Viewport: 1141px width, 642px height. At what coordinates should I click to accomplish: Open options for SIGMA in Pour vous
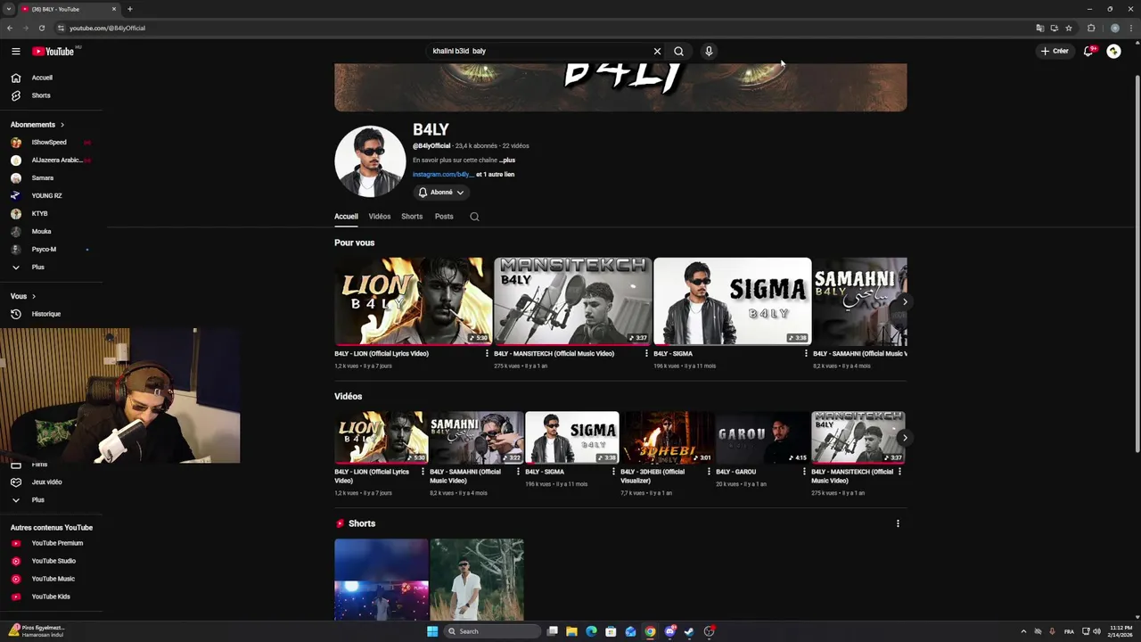coord(806,354)
